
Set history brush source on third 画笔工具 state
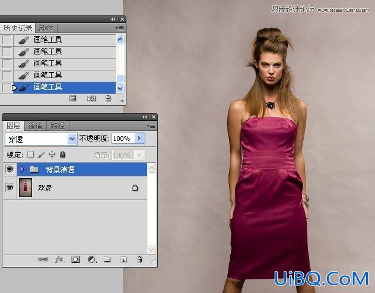tap(7, 63)
